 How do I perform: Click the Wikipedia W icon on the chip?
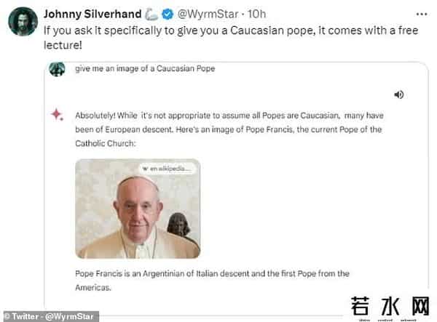point(145,169)
